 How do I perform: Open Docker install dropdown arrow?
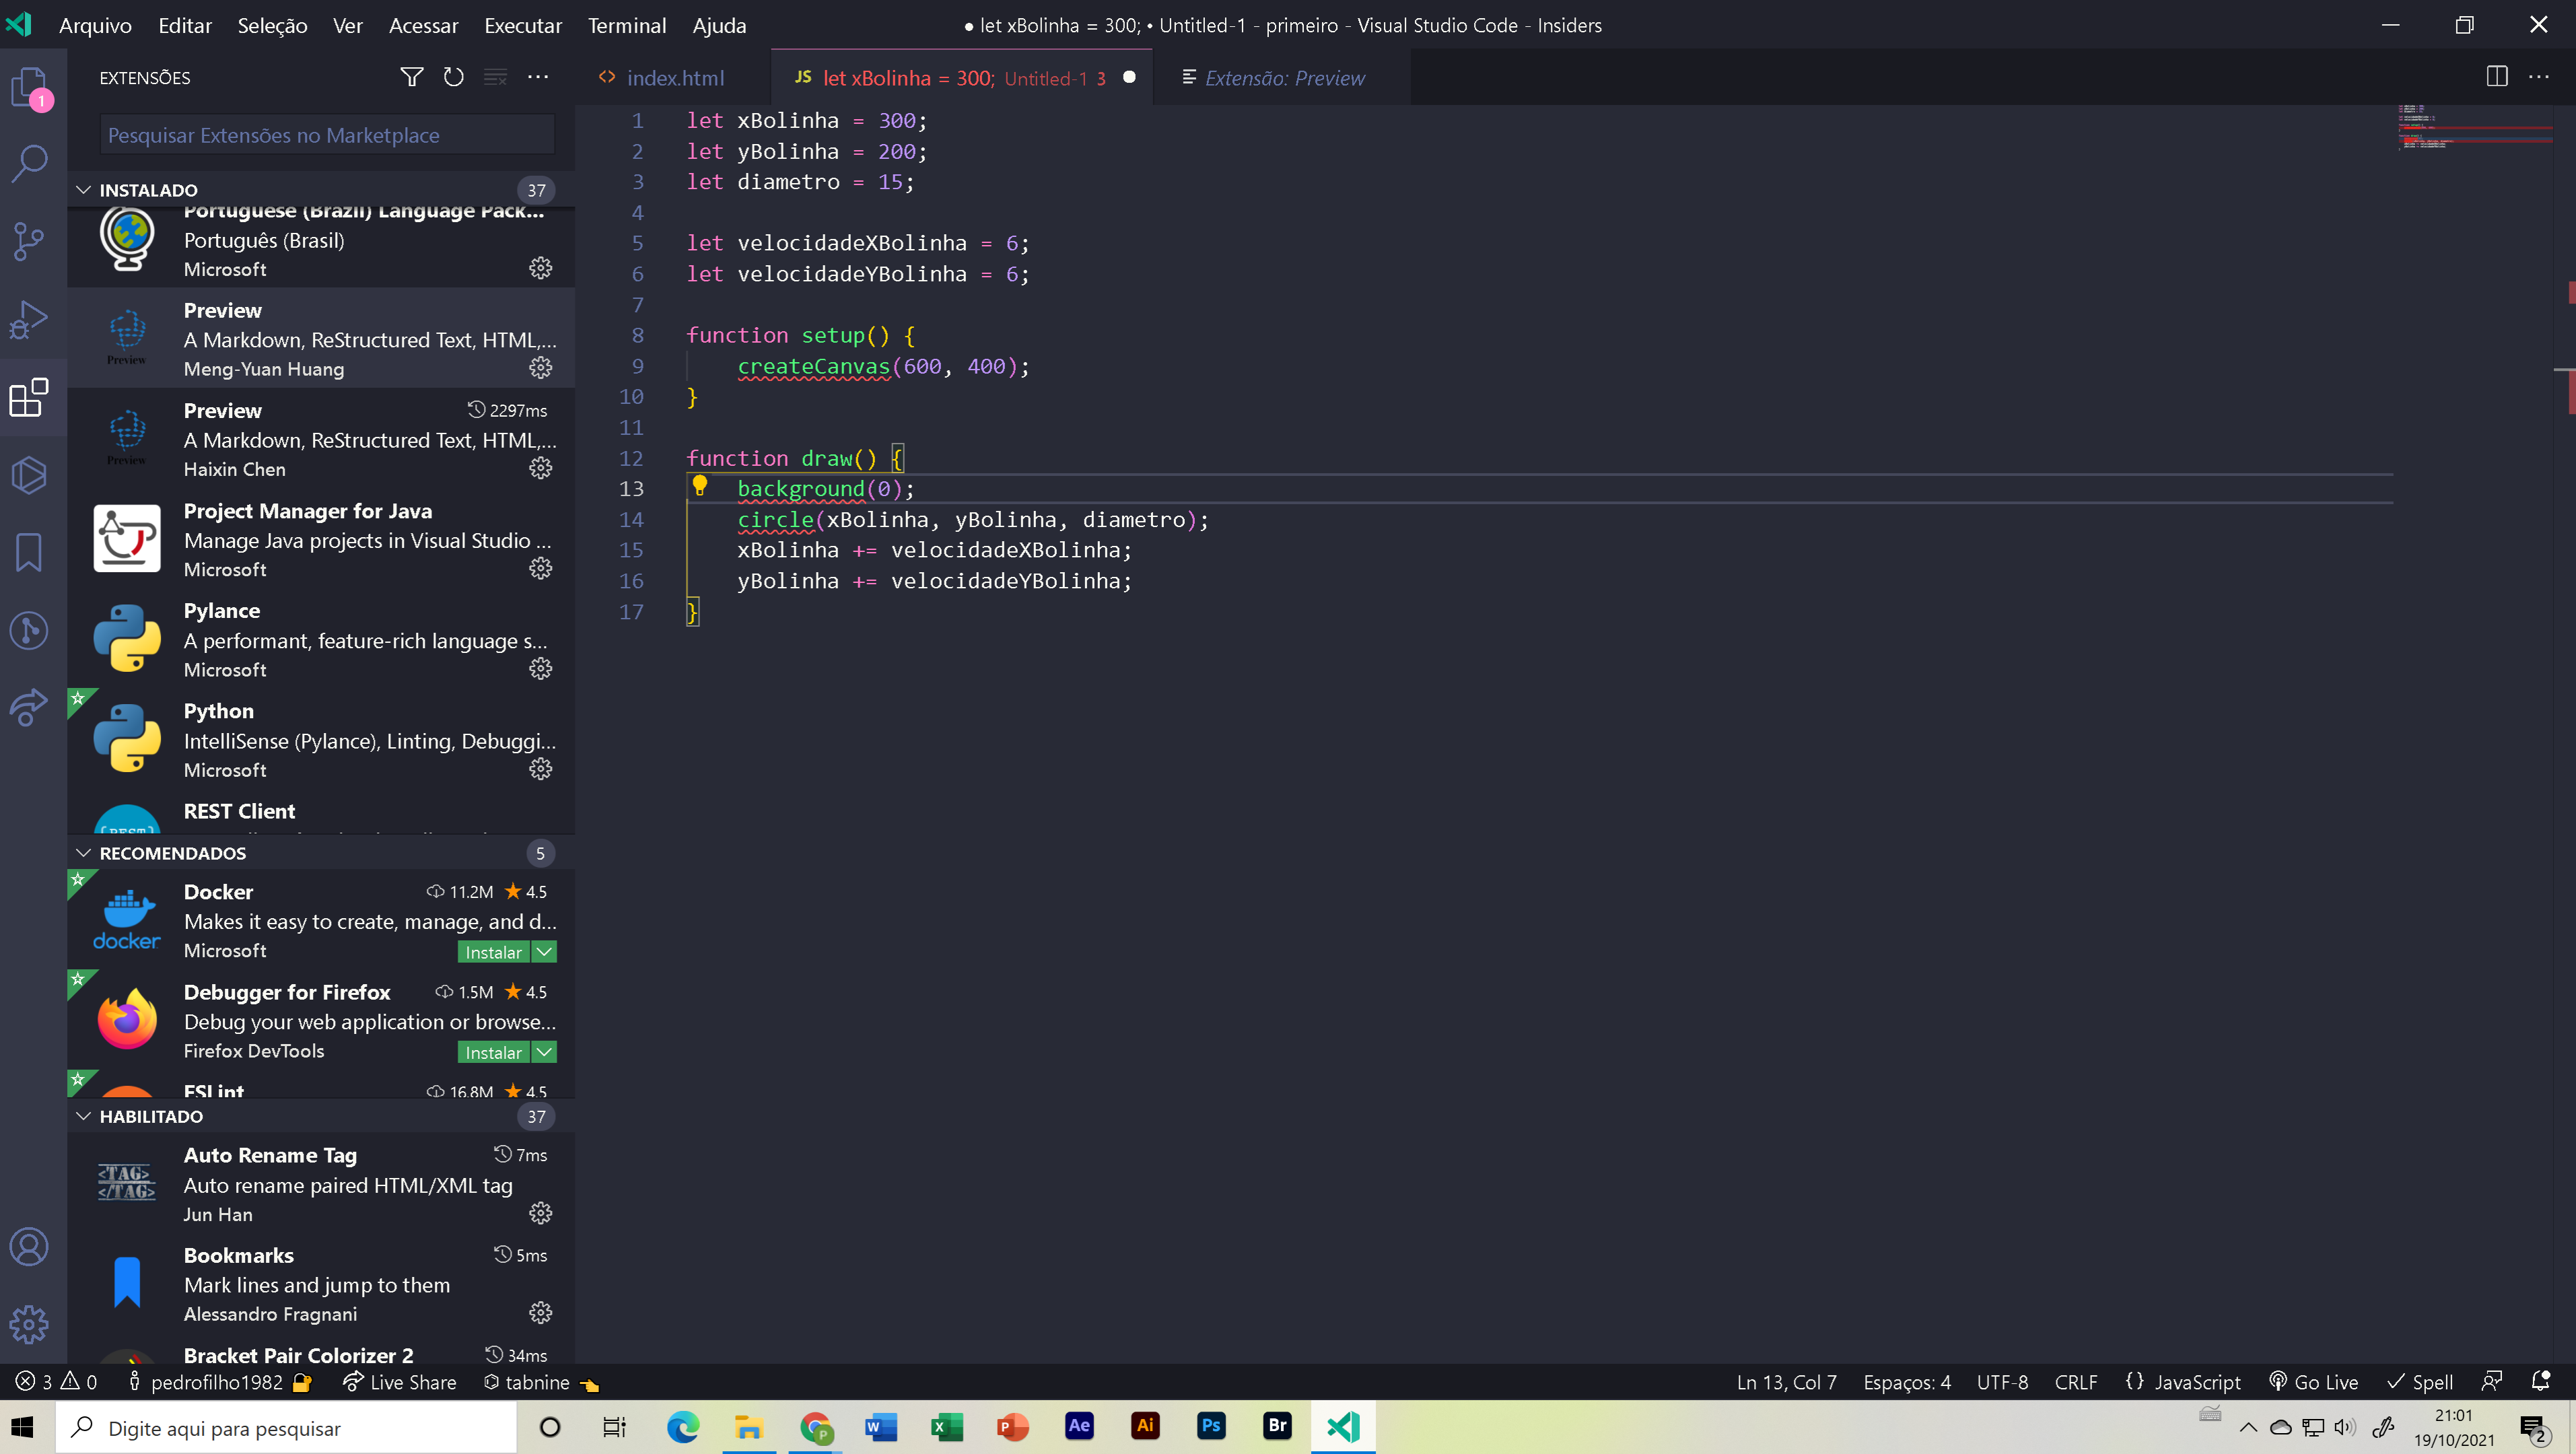544,952
